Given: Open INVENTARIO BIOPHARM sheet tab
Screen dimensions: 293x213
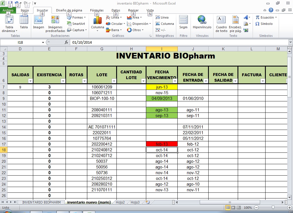Looking at the screenshot, I should point(41,202).
